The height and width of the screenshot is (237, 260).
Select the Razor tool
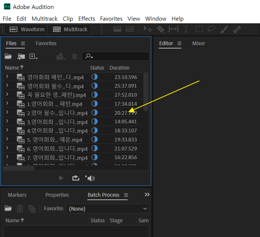click(161, 29)
